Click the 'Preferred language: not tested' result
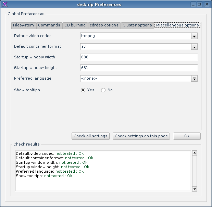The height and width of the screenshot is (207, 212). pos(50,171)
